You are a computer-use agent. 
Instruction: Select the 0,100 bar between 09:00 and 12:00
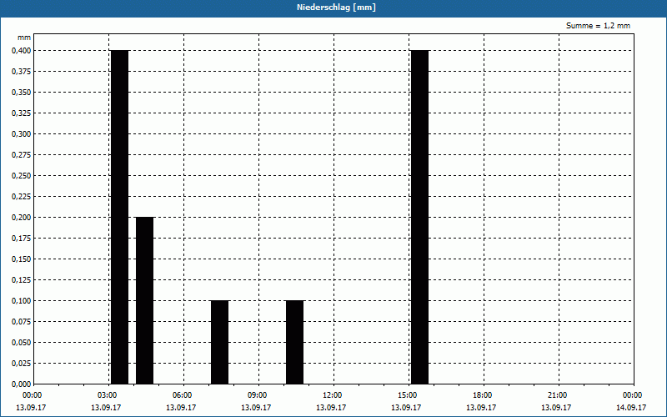(295, 342)
